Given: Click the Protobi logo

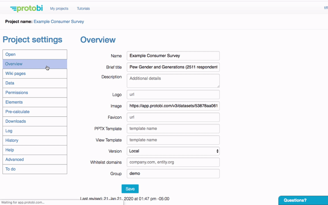Looking at the screenshot, I should (x=27, y=8).
